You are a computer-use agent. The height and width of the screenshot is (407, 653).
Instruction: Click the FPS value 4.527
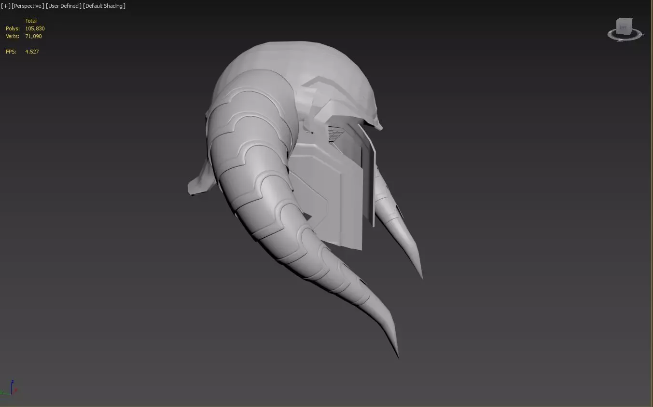32,52
